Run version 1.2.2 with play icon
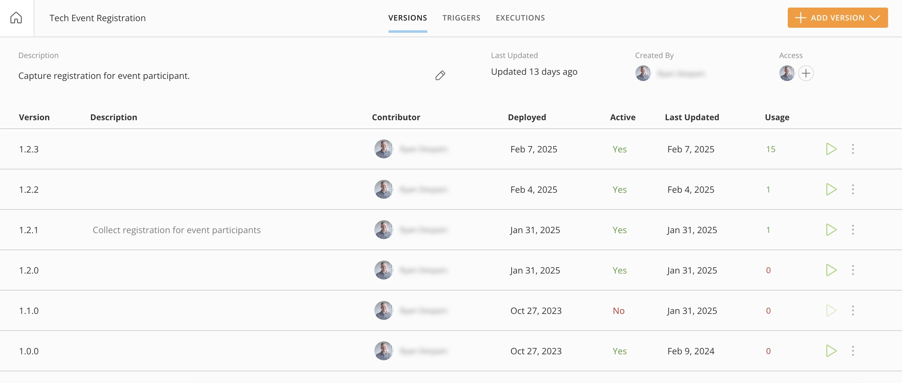Viewport: 902px width, 383px height. [831, 189]
